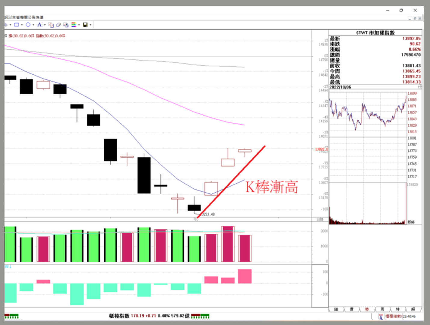Screen dimensions: 430x325
Task: Click the floppy disk save icon
Action: 85,25
